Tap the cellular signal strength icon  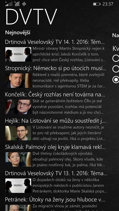coord(9,4)
